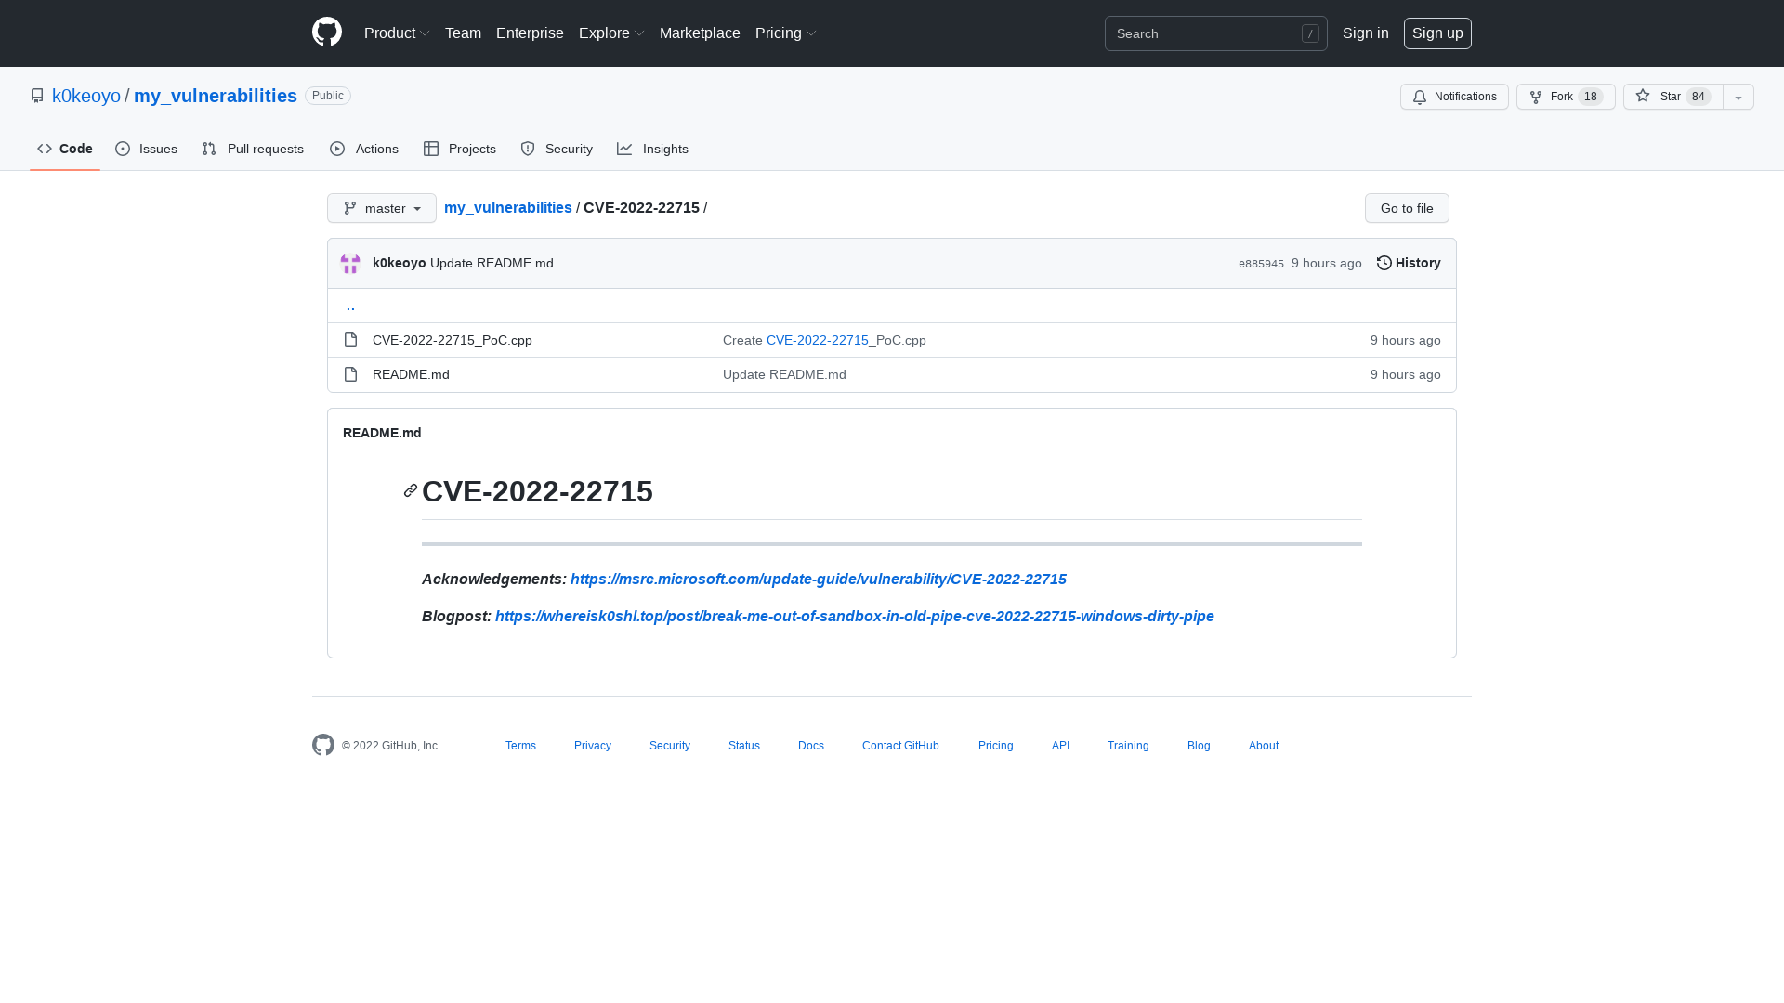Enable notifications for this repository
This screenshot has height=1003, width=1784.
(1454, 97)
